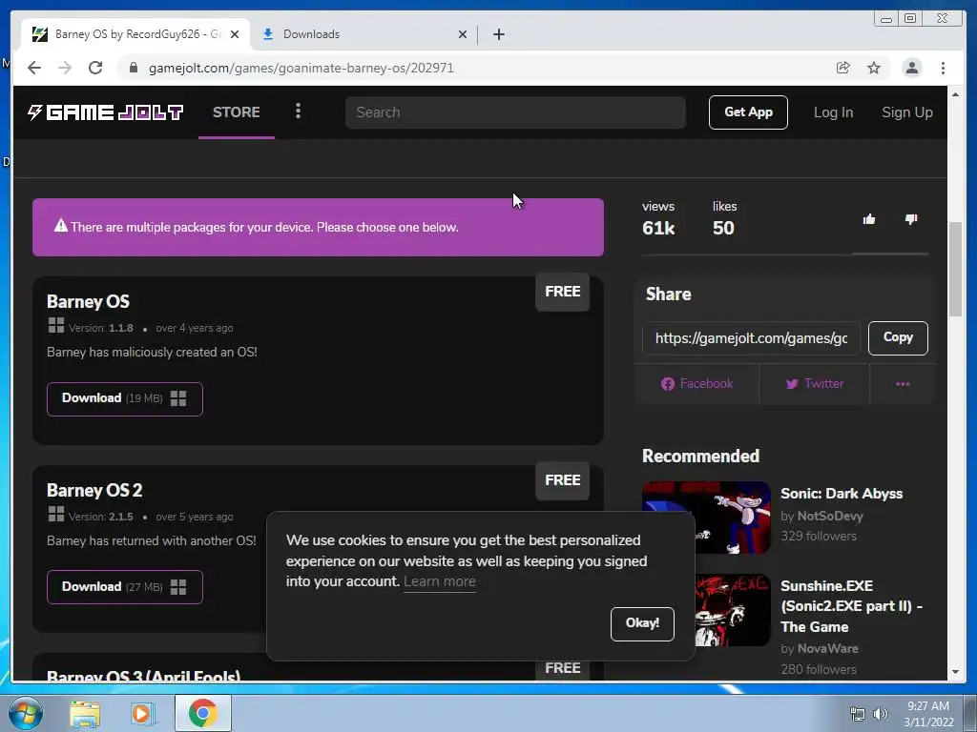
Task: Open NovaWare author link
Action: click(827, 648)
